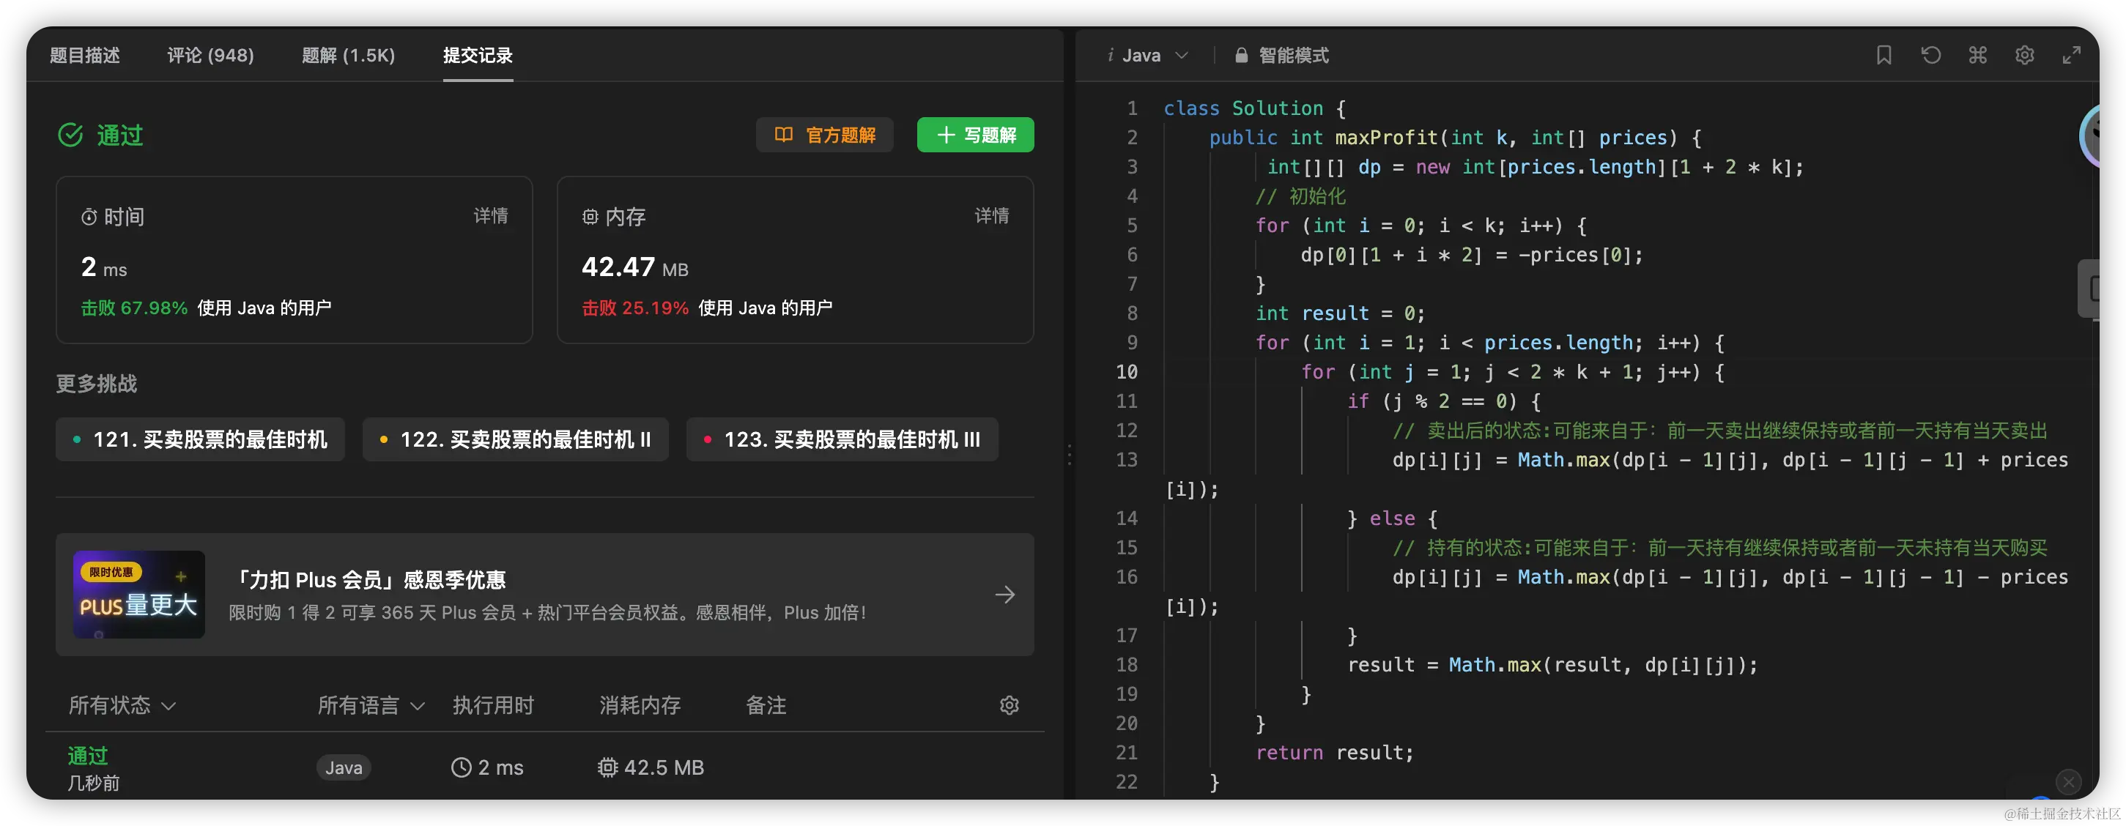The image size is (2126, 826).
Task: Click the PLUS量更大 promo thumbnail
Action: pos(138,595)
